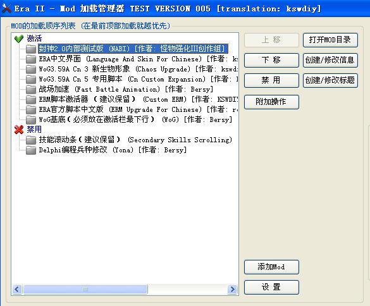Image resolution: width=370 pixels, height=306 pixels.
Task: Click the right arrow of horizontal scrollbar
Action: [x=232, y=290]
